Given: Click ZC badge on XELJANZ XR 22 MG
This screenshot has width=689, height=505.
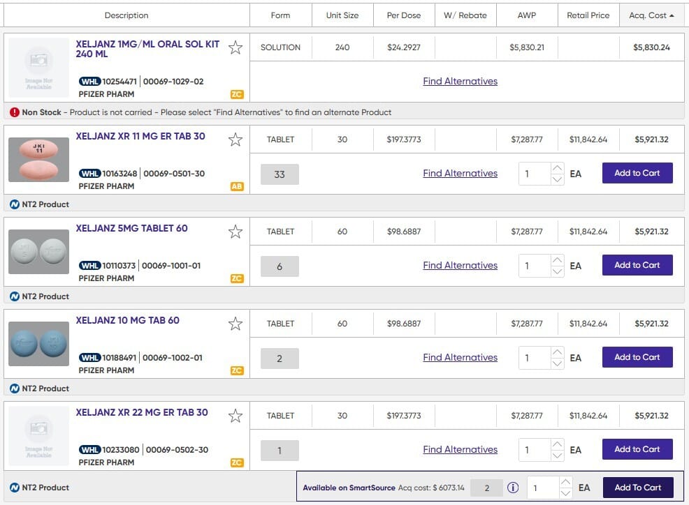Looking at the screenshot, I should pos(237,463).
